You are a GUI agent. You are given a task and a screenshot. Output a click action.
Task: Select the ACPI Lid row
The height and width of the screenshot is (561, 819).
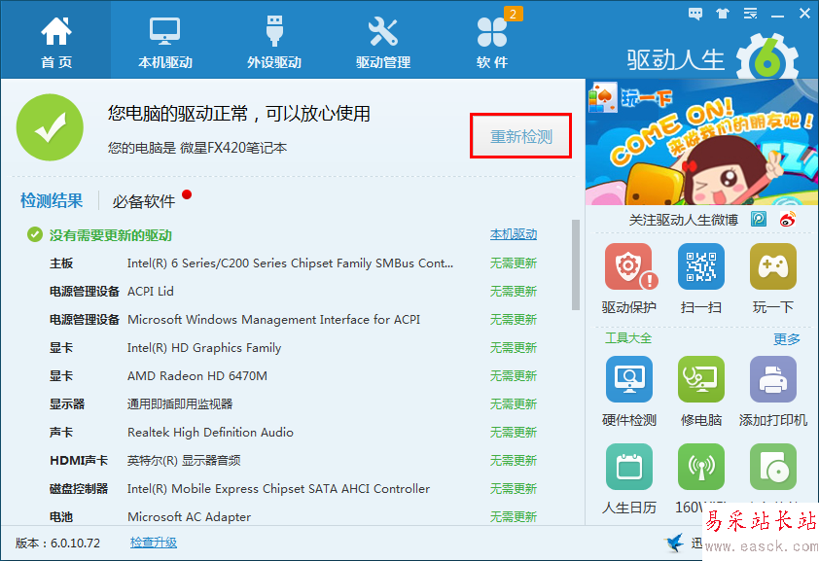[x=293, y=292]
